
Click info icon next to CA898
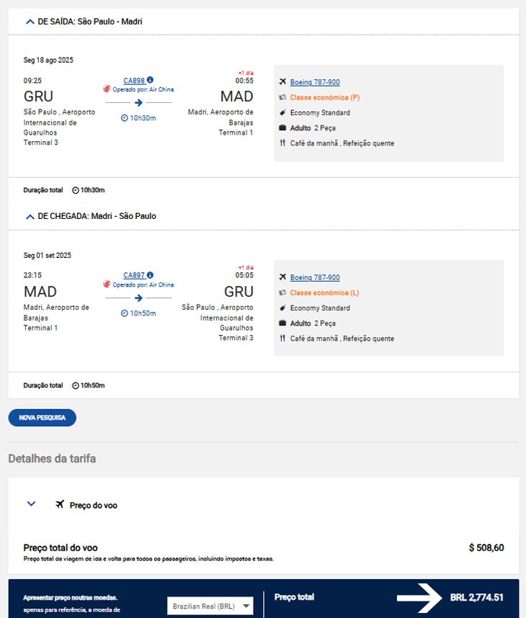tap(150, 80)
